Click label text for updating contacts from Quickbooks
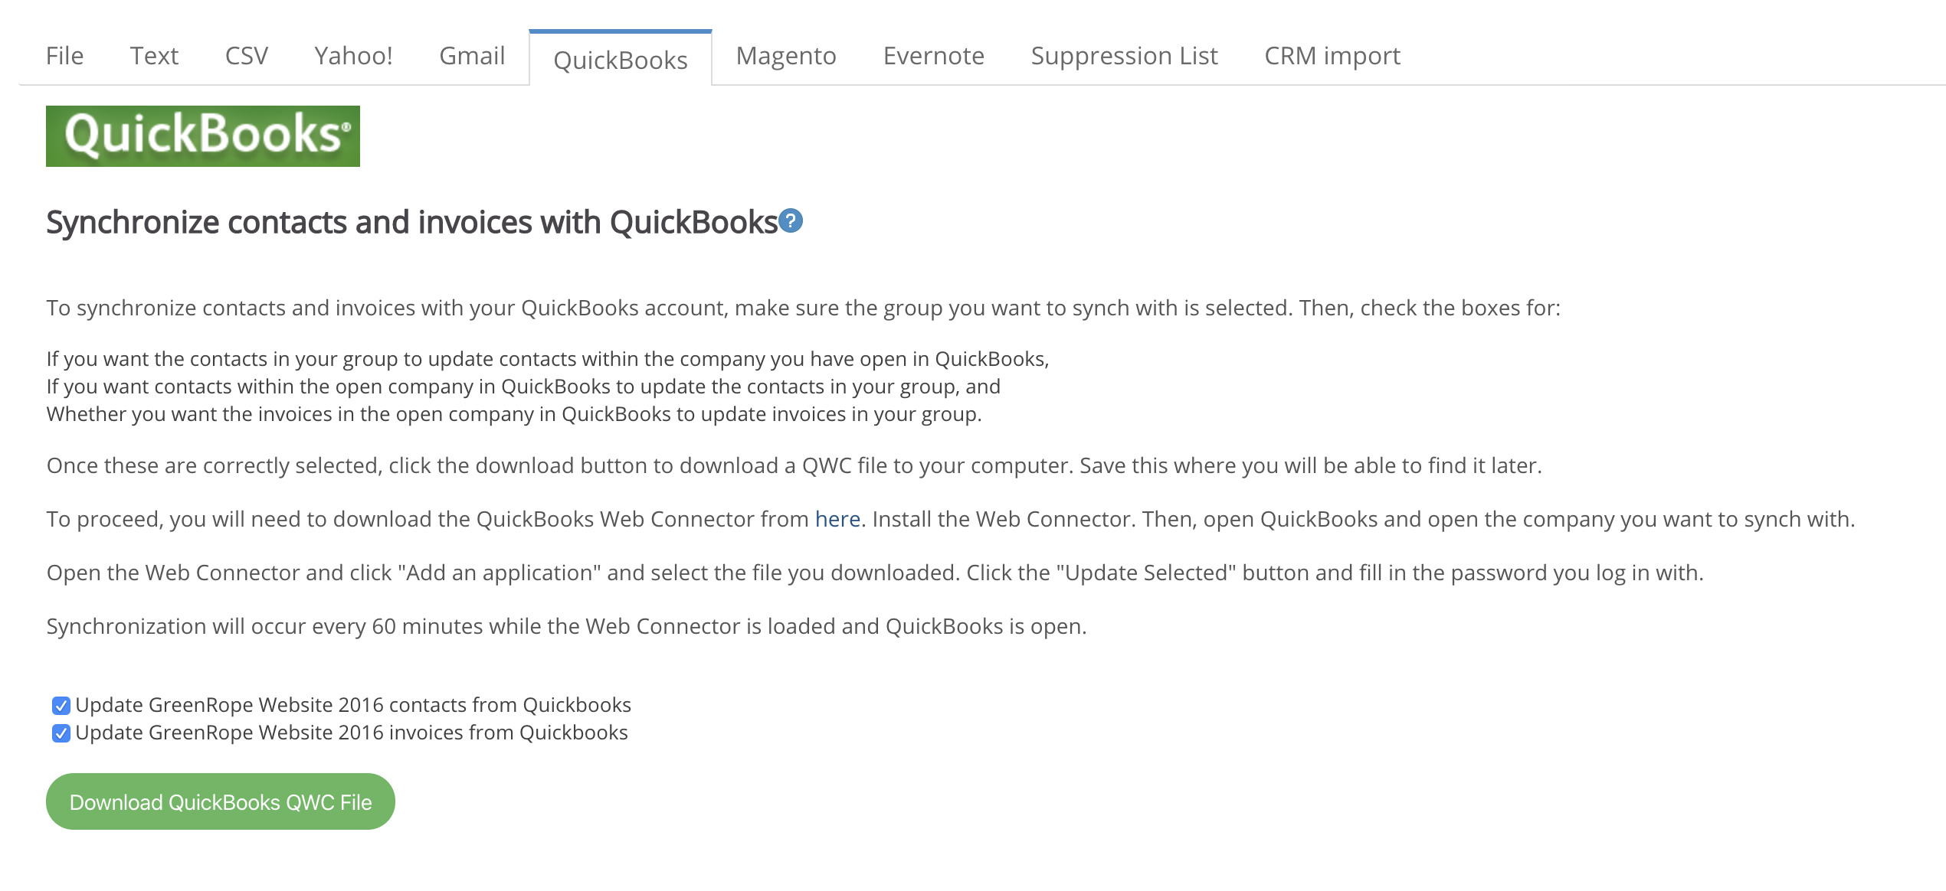Screen dimensions: 1946x891 353,705
